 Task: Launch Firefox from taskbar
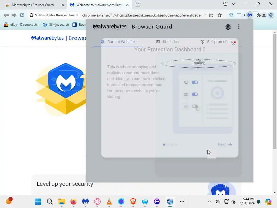(x=73, y=201)
